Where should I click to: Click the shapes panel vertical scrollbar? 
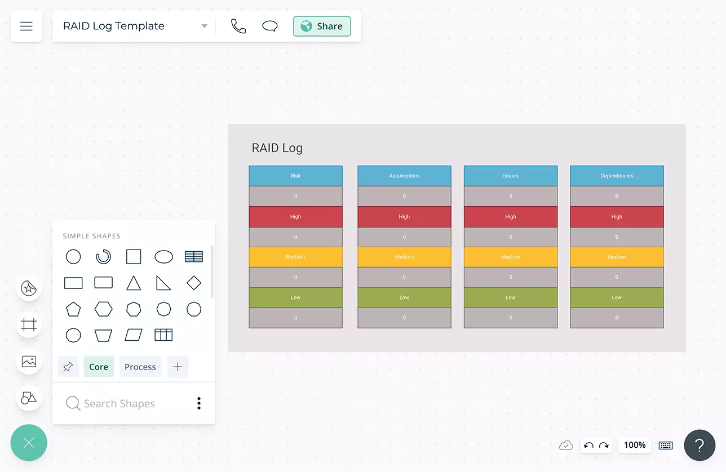(212, 271)
